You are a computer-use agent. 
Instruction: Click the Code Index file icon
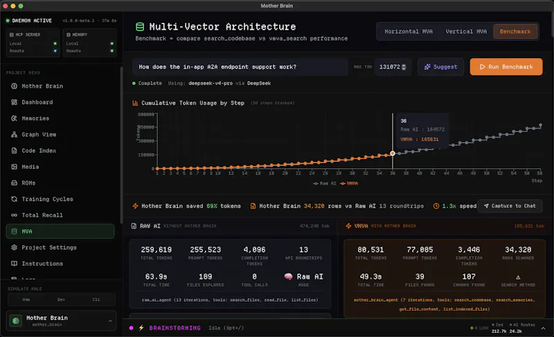[14, 151]
